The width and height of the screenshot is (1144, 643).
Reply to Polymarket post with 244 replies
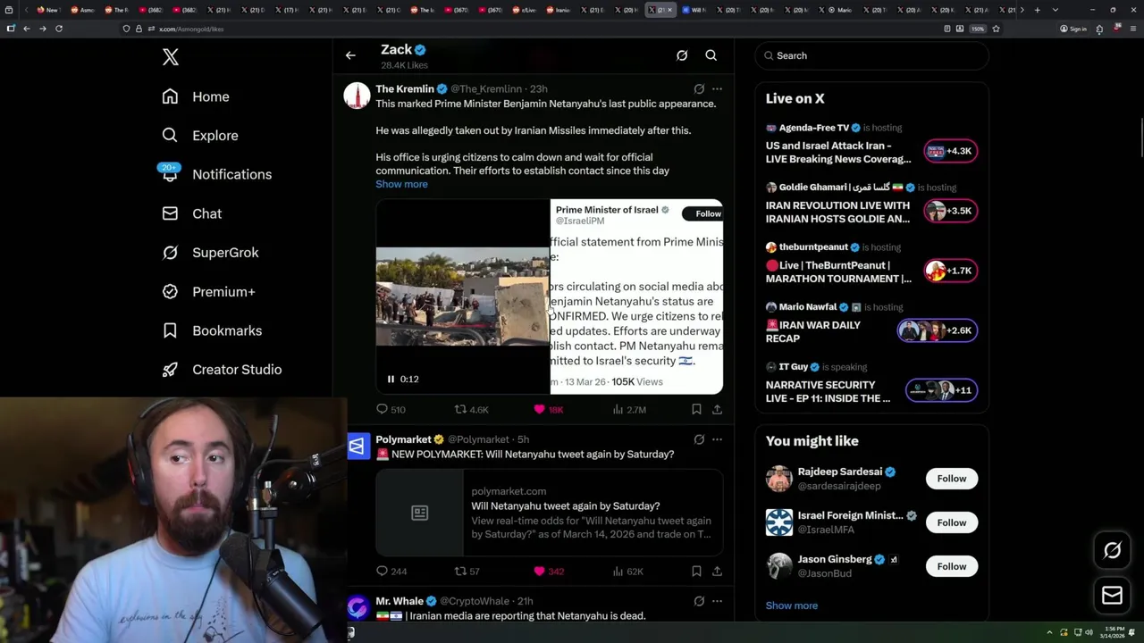pyautogui.click(x=391, y=571)
